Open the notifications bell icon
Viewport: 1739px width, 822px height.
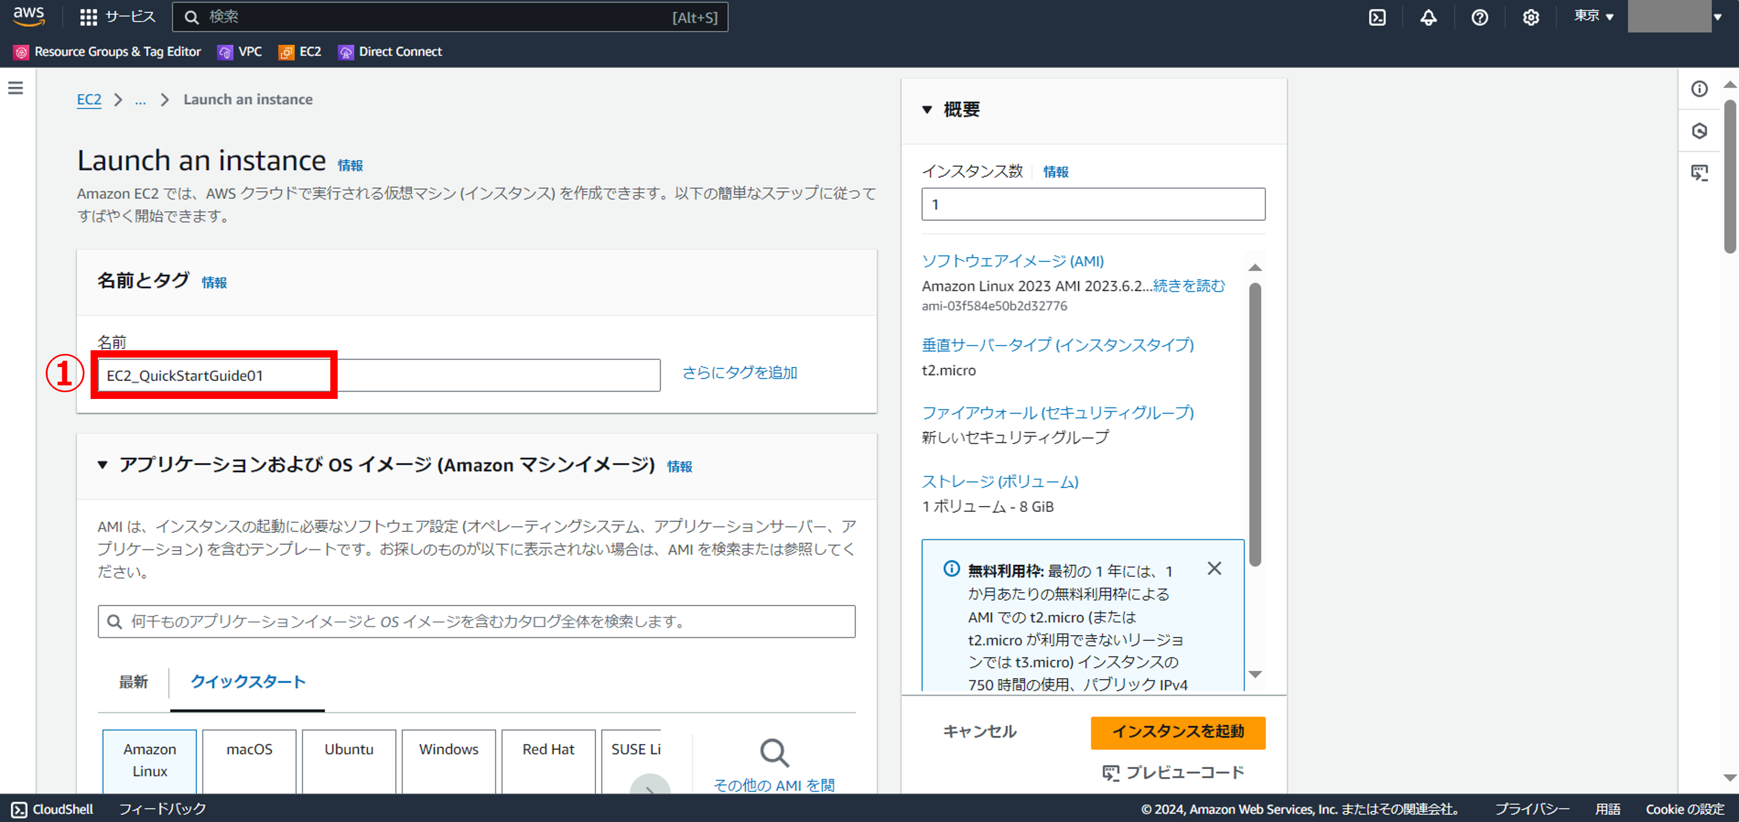click(1429, 17)
